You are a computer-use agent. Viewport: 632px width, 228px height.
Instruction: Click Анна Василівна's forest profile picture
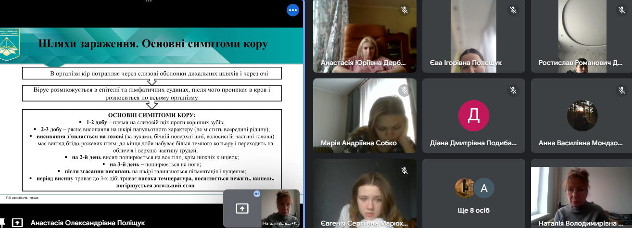pos(582,116)
